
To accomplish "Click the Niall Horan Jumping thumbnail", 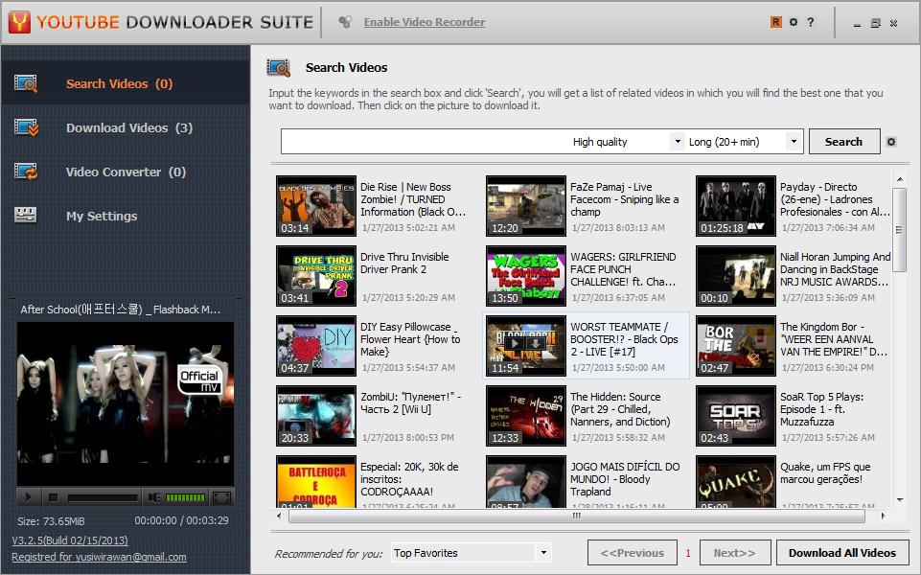I will click(x=735, y=275).
